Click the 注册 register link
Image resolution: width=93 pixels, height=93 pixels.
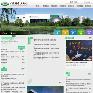point(76,2)
